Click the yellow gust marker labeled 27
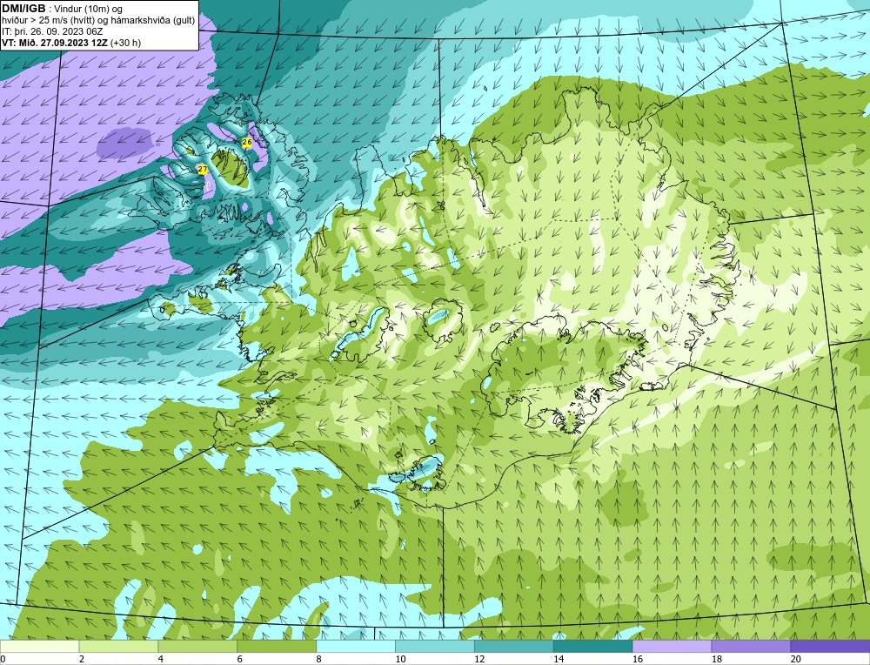This screenshot has width=870, height=665. [203, 169]
